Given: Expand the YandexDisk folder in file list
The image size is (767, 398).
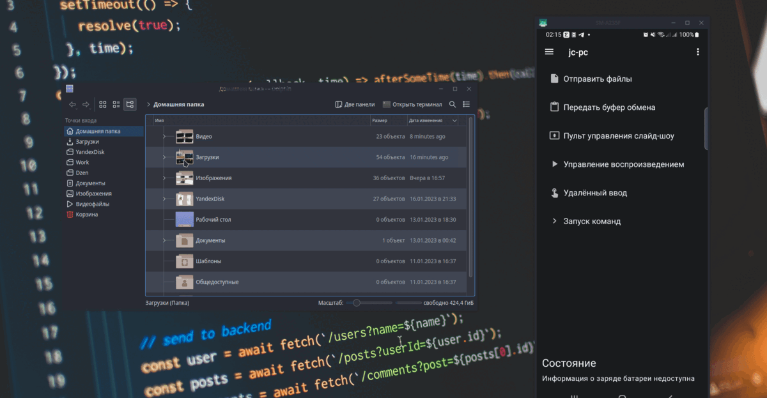Looking at the screenshot, I should (x=164, y=199).
